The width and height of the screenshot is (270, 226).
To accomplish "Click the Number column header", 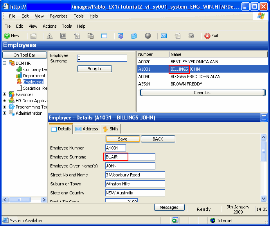I will click(153, 54).
